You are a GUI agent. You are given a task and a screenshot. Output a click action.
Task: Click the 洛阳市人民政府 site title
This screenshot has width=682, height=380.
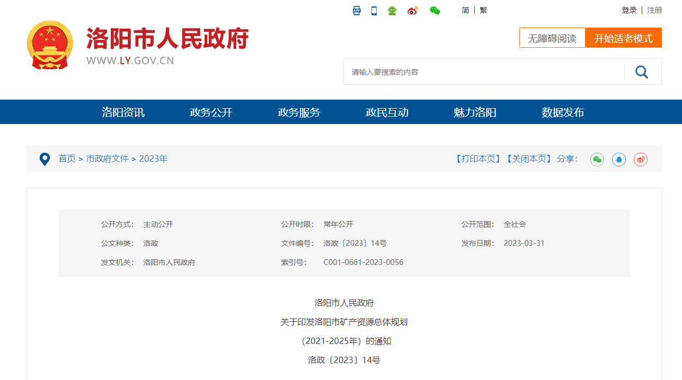167,39
